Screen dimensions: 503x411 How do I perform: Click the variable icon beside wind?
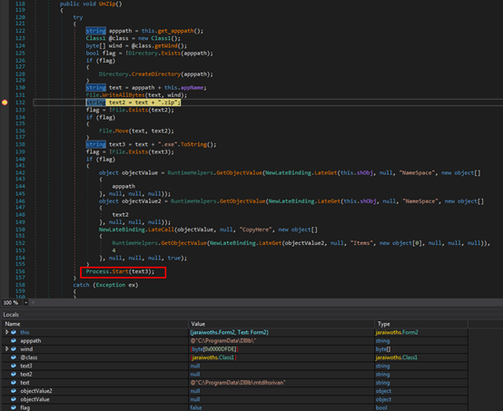click(14, 348)
